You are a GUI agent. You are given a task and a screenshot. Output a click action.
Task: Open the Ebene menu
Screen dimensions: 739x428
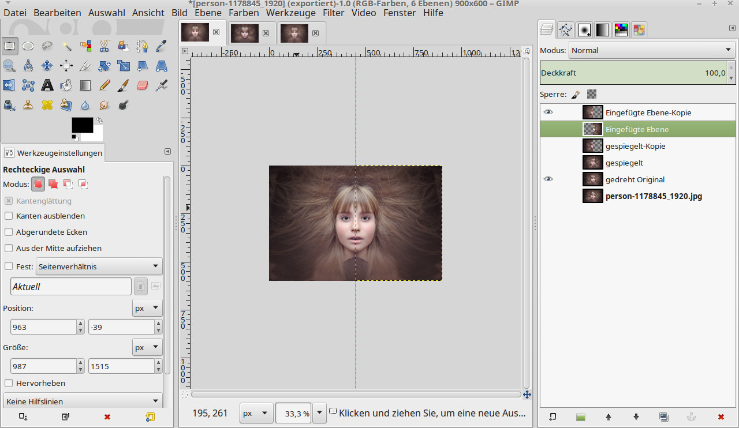point(208,13)
